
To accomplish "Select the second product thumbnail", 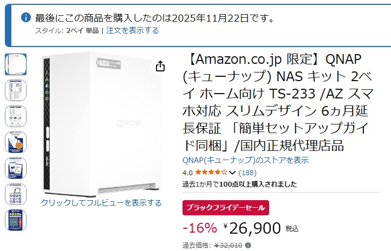I will [16, 90].
